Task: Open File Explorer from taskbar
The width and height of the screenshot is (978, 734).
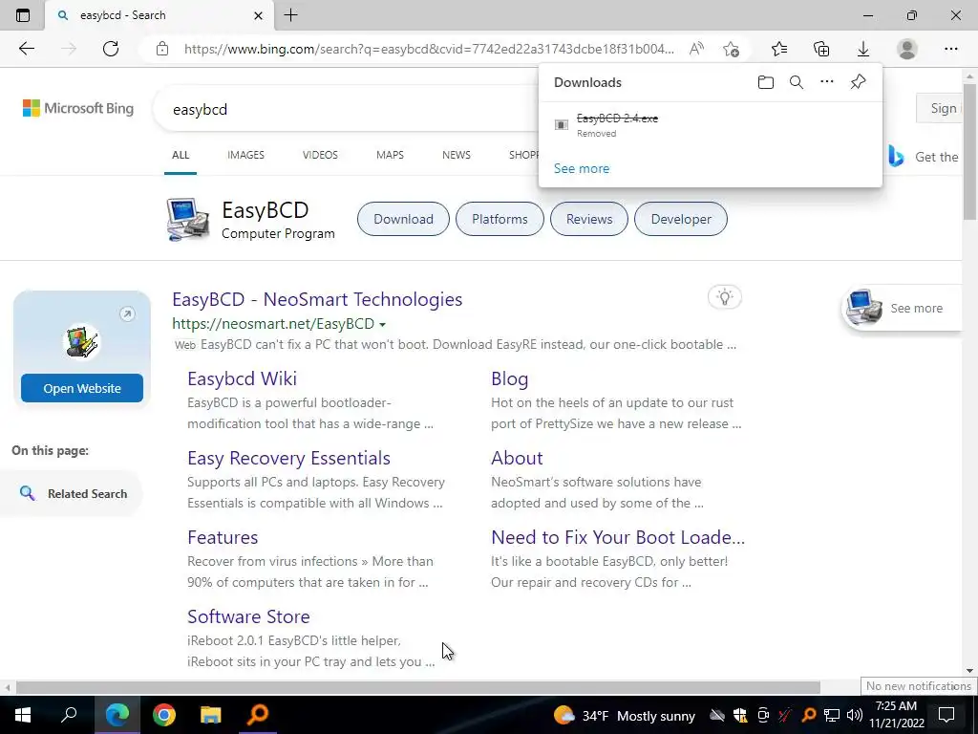Action: click(211, 715)
